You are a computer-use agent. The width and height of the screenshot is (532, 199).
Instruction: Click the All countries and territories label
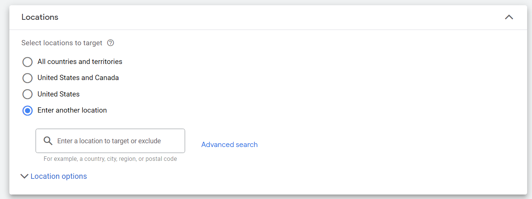80,62
